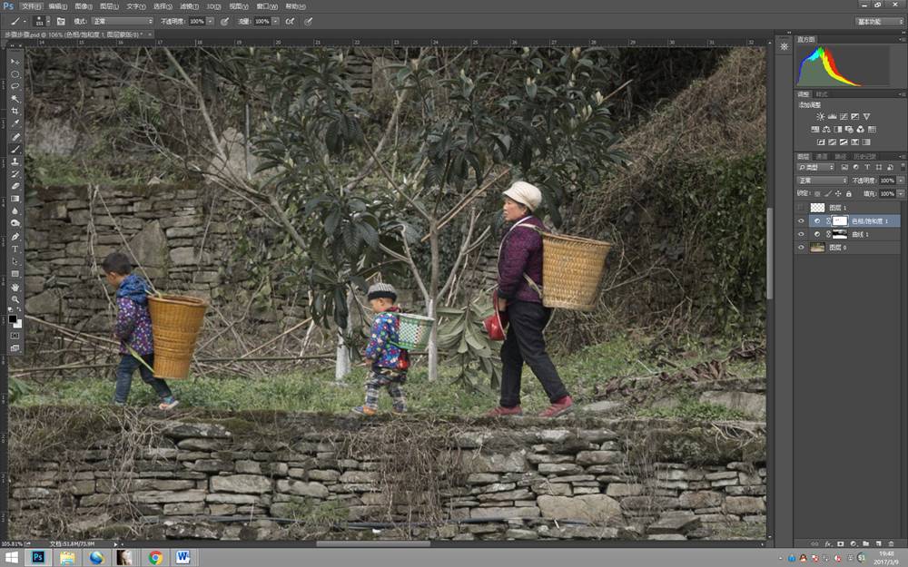Viewport: 908px width, 567px height.
Task: Open the 基本功能 workspace dropdown
Action: (879, 21)
